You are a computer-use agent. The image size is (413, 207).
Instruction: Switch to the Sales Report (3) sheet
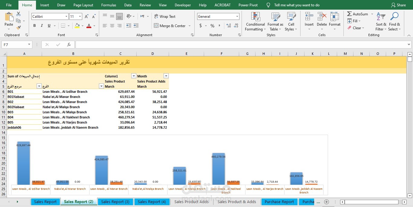pos(115,202)
